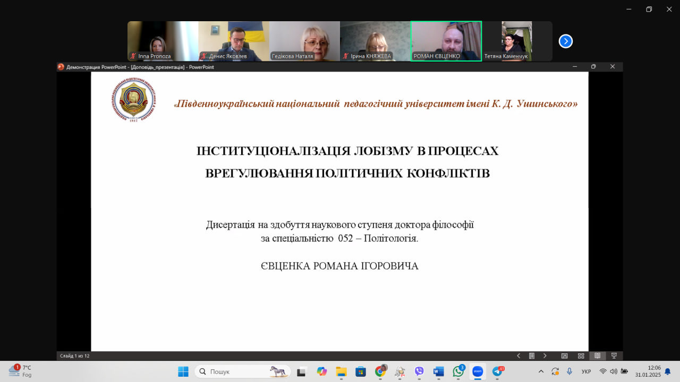Start Slide Show view from the status bar
This screenshot has height=382, width=680.
pyautogui.click(x=614, y=356)
